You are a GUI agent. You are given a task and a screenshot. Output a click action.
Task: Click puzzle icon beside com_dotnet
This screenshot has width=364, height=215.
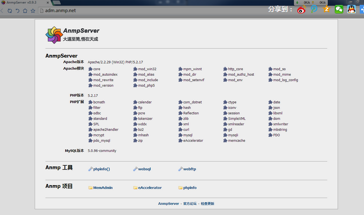click(181, 102)
